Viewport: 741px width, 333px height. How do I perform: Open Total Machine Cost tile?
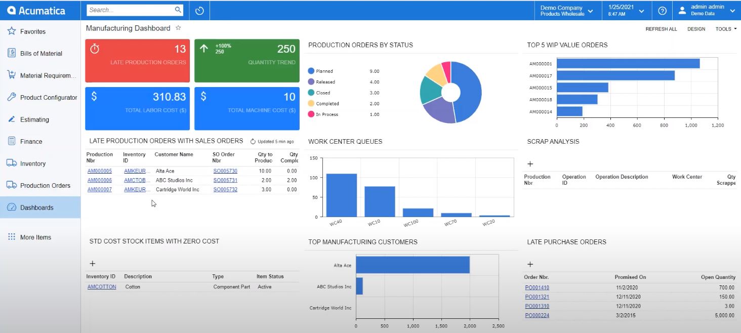[x=247, y=108]
